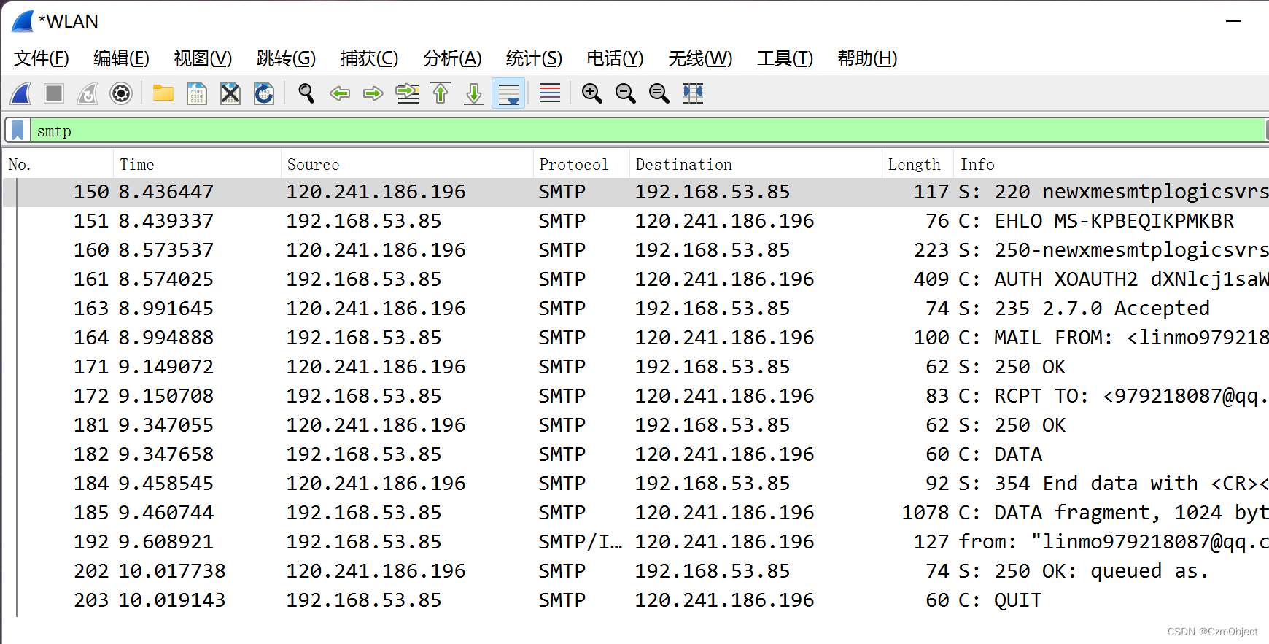
Task: Open the 文件(F) menu
Action: click(x=42, y=58)
